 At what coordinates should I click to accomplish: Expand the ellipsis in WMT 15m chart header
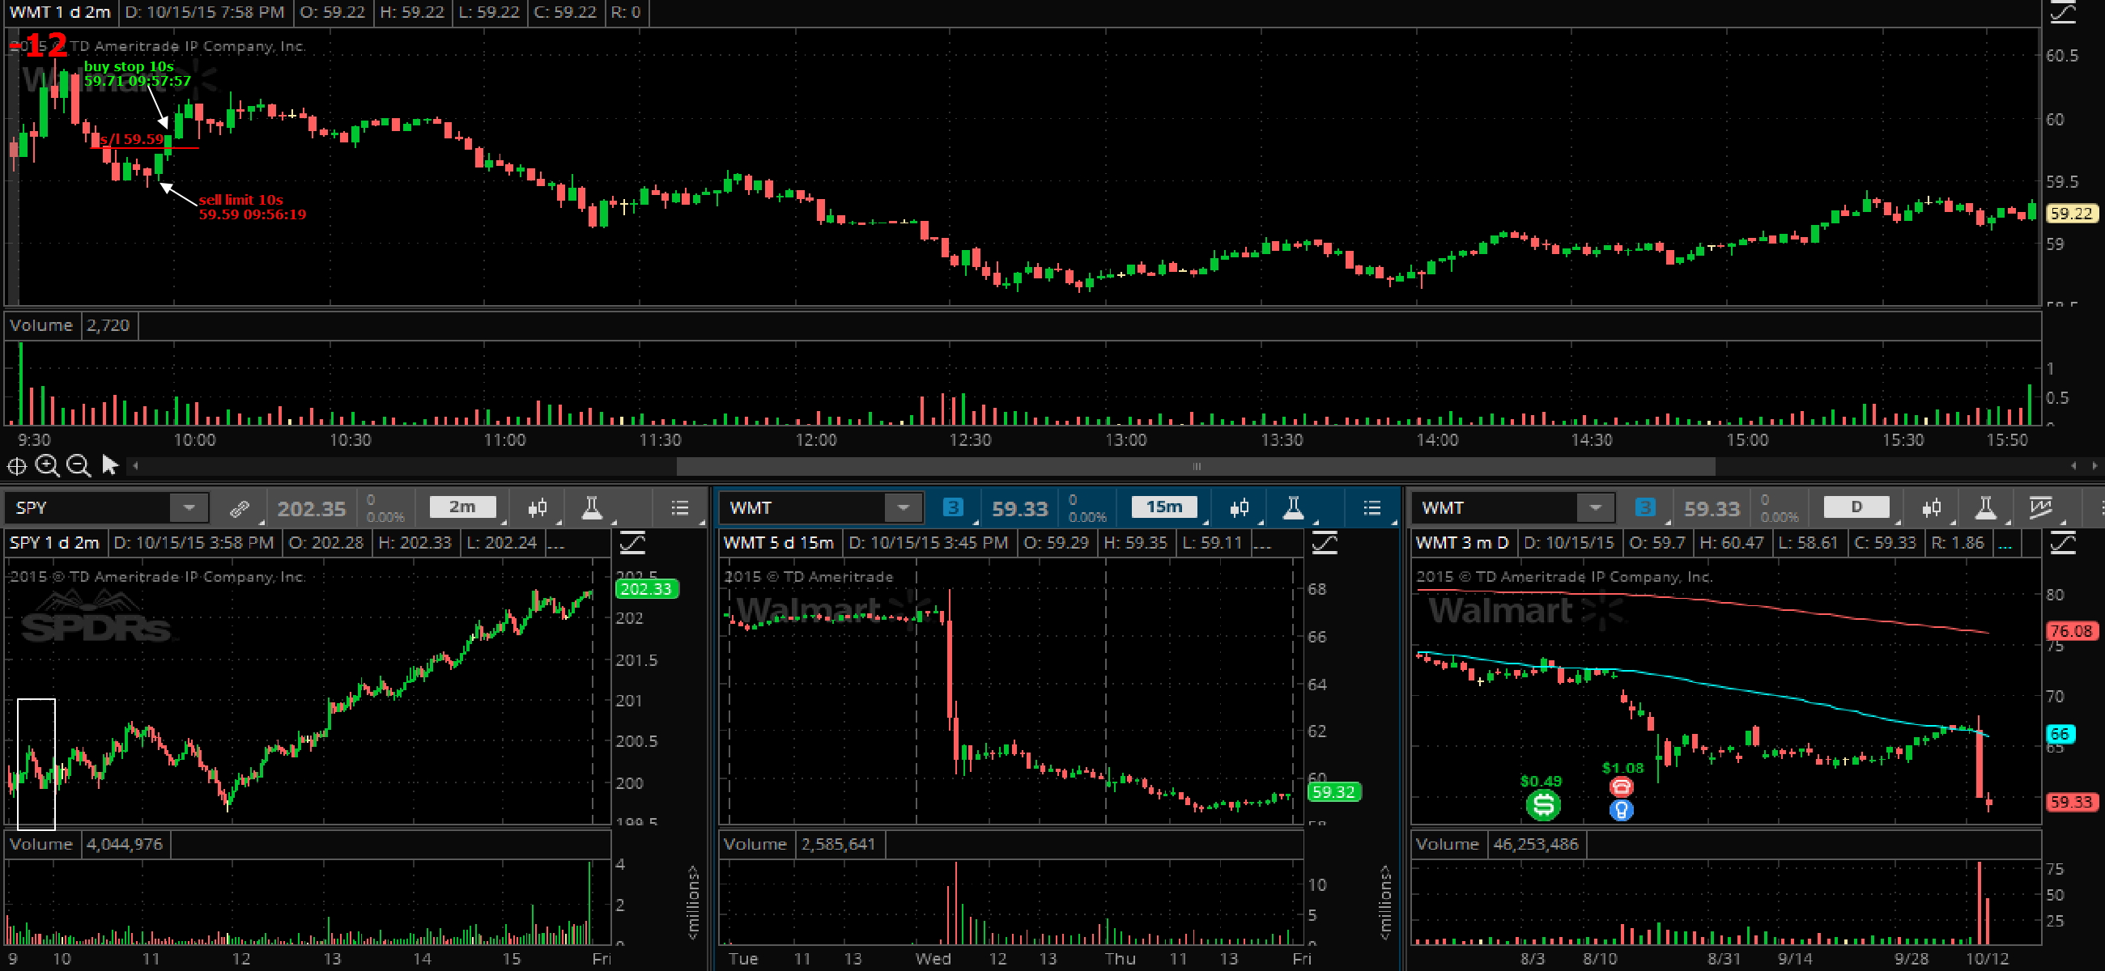(1261, 545)
